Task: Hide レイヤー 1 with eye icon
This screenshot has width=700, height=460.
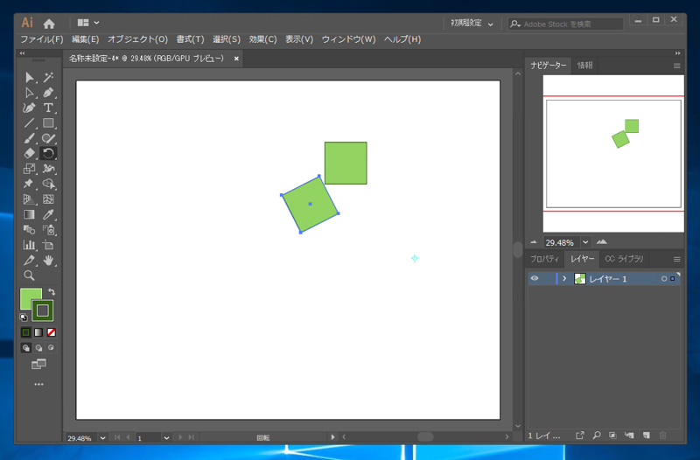Action: (x=535, y=279)
